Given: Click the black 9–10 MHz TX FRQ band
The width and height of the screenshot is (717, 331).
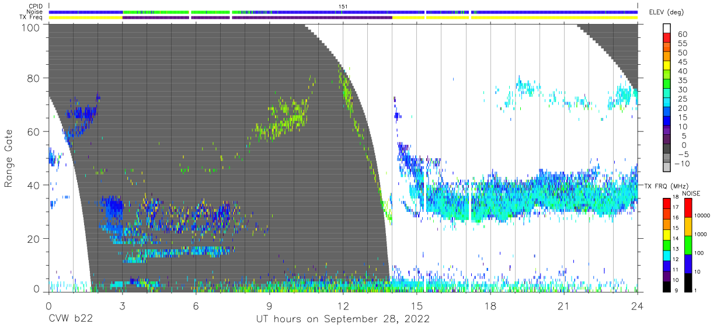Looking at the screenshot, I should click(667, 285).
